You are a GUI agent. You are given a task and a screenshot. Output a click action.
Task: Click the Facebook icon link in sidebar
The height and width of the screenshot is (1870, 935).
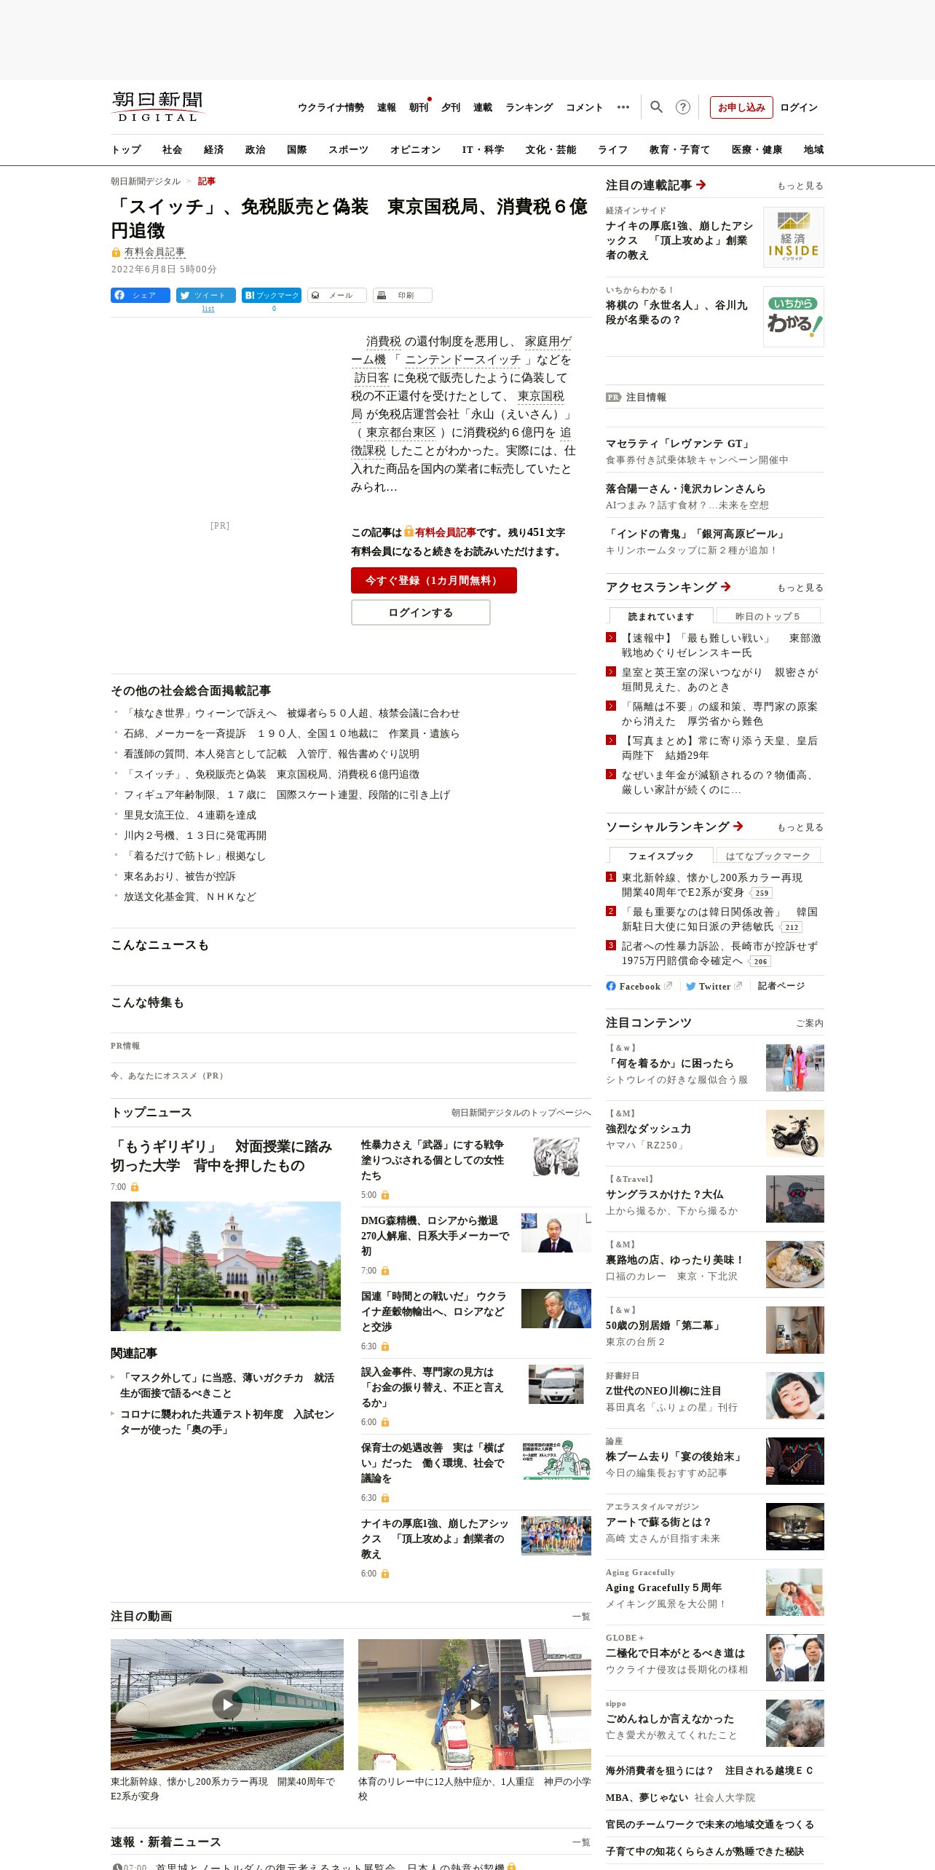[639, 986]
